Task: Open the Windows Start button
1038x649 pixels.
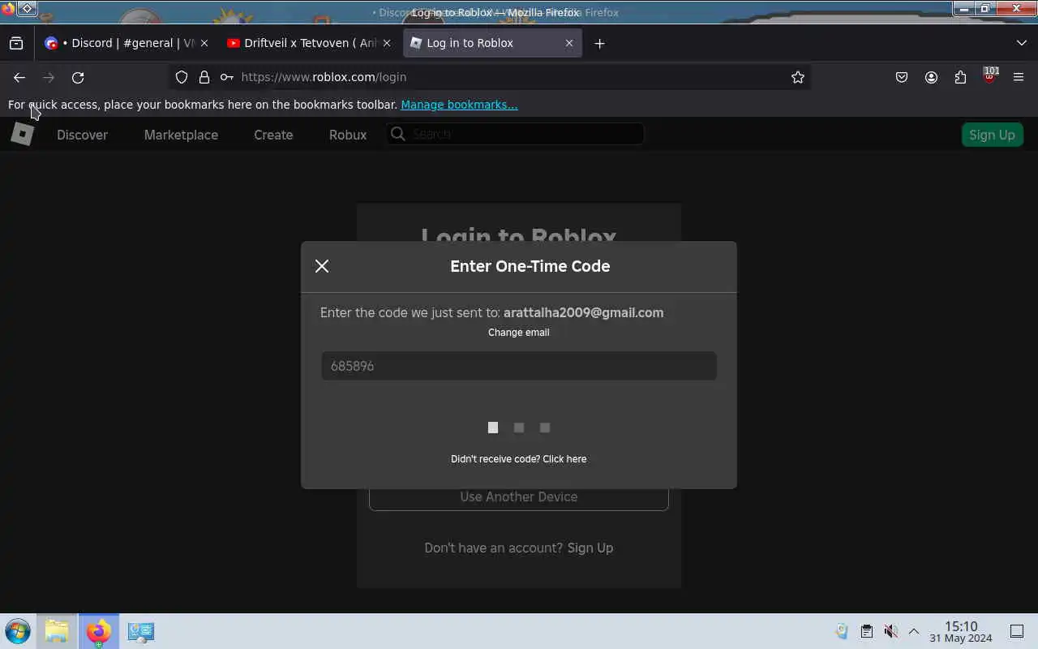Action: 17,631
